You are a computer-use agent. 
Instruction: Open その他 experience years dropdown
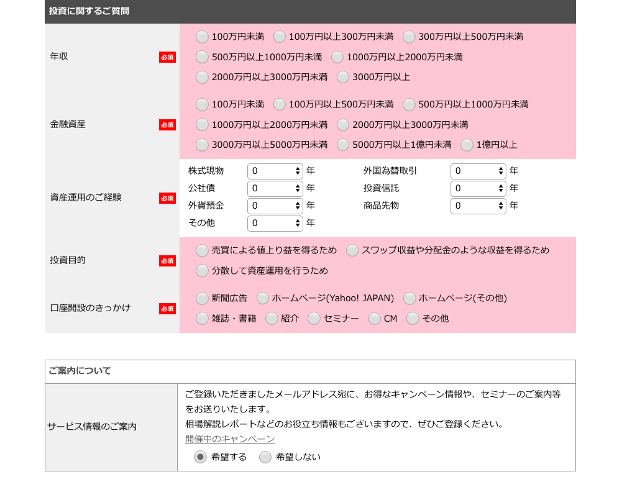click(275, 223)
